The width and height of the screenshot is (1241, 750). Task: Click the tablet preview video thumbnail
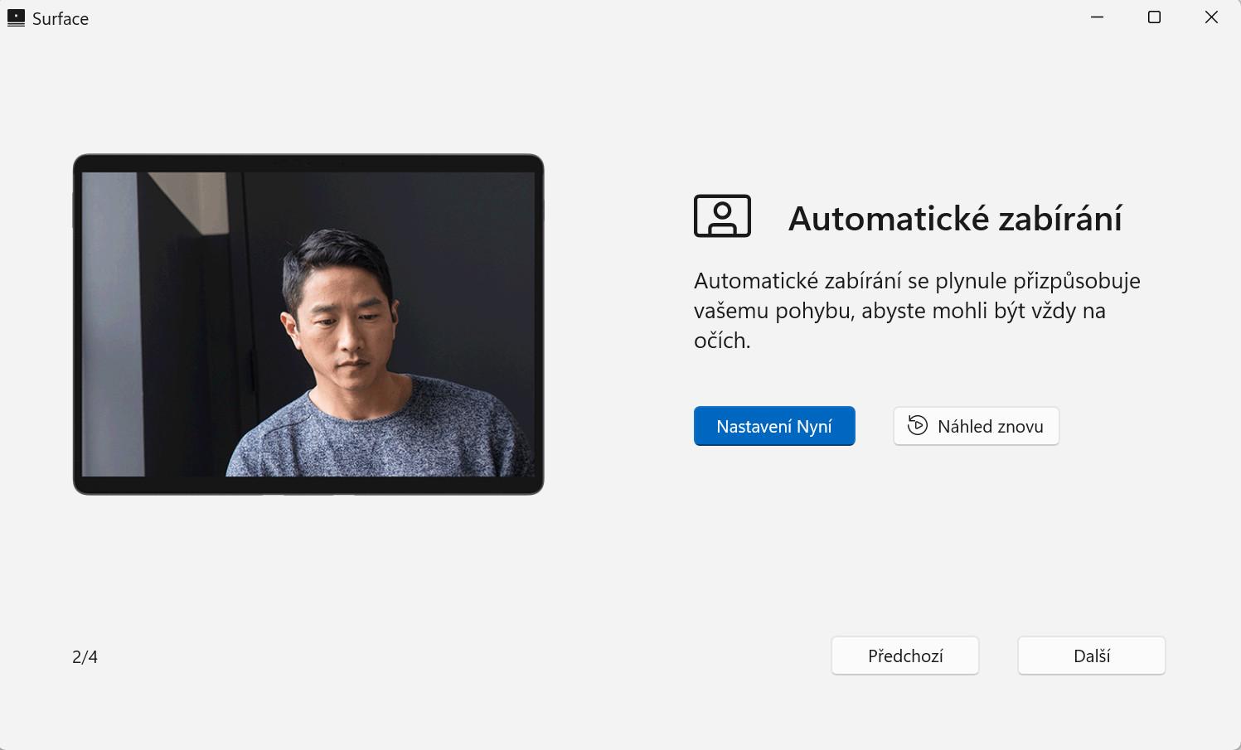click(x=308, y=324)
